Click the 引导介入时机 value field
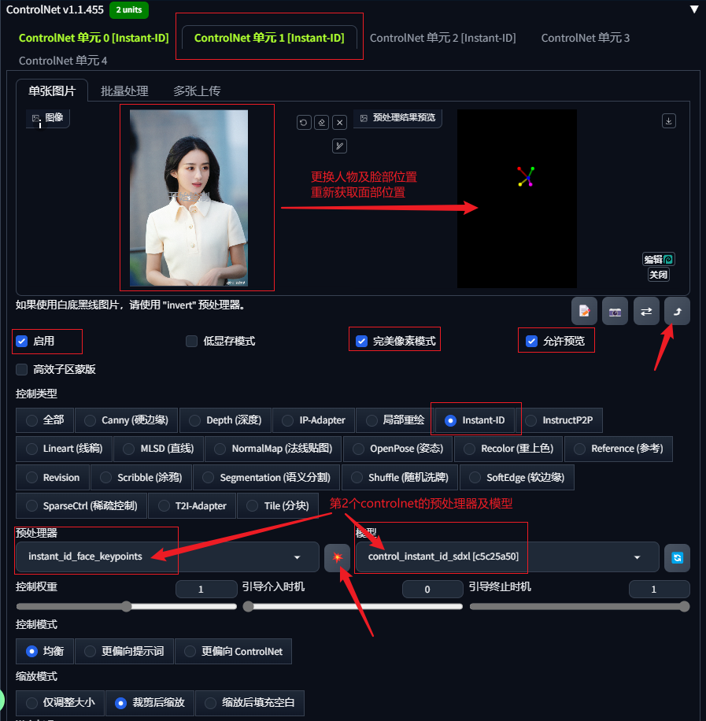Image resolution: width=706 pixels, height=721 pixels. pyautogui.click(x=432, y=589)
